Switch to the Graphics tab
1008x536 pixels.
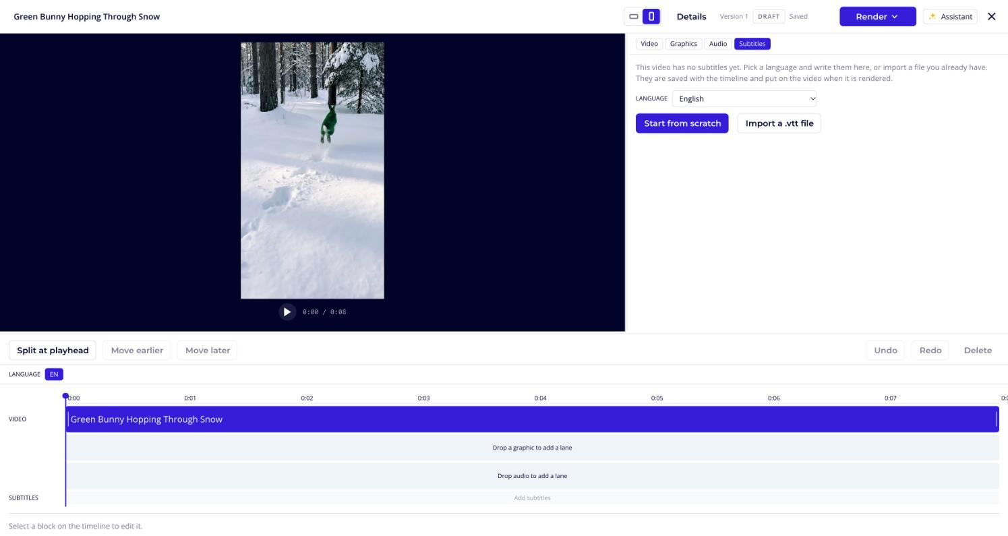click(683, 44)
